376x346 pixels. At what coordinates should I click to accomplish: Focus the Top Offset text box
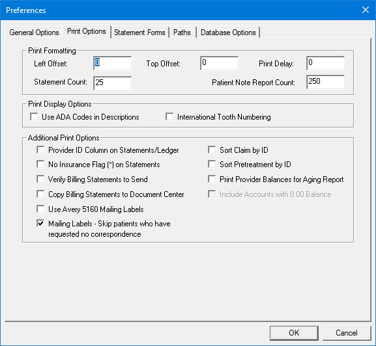coord(219,63)
